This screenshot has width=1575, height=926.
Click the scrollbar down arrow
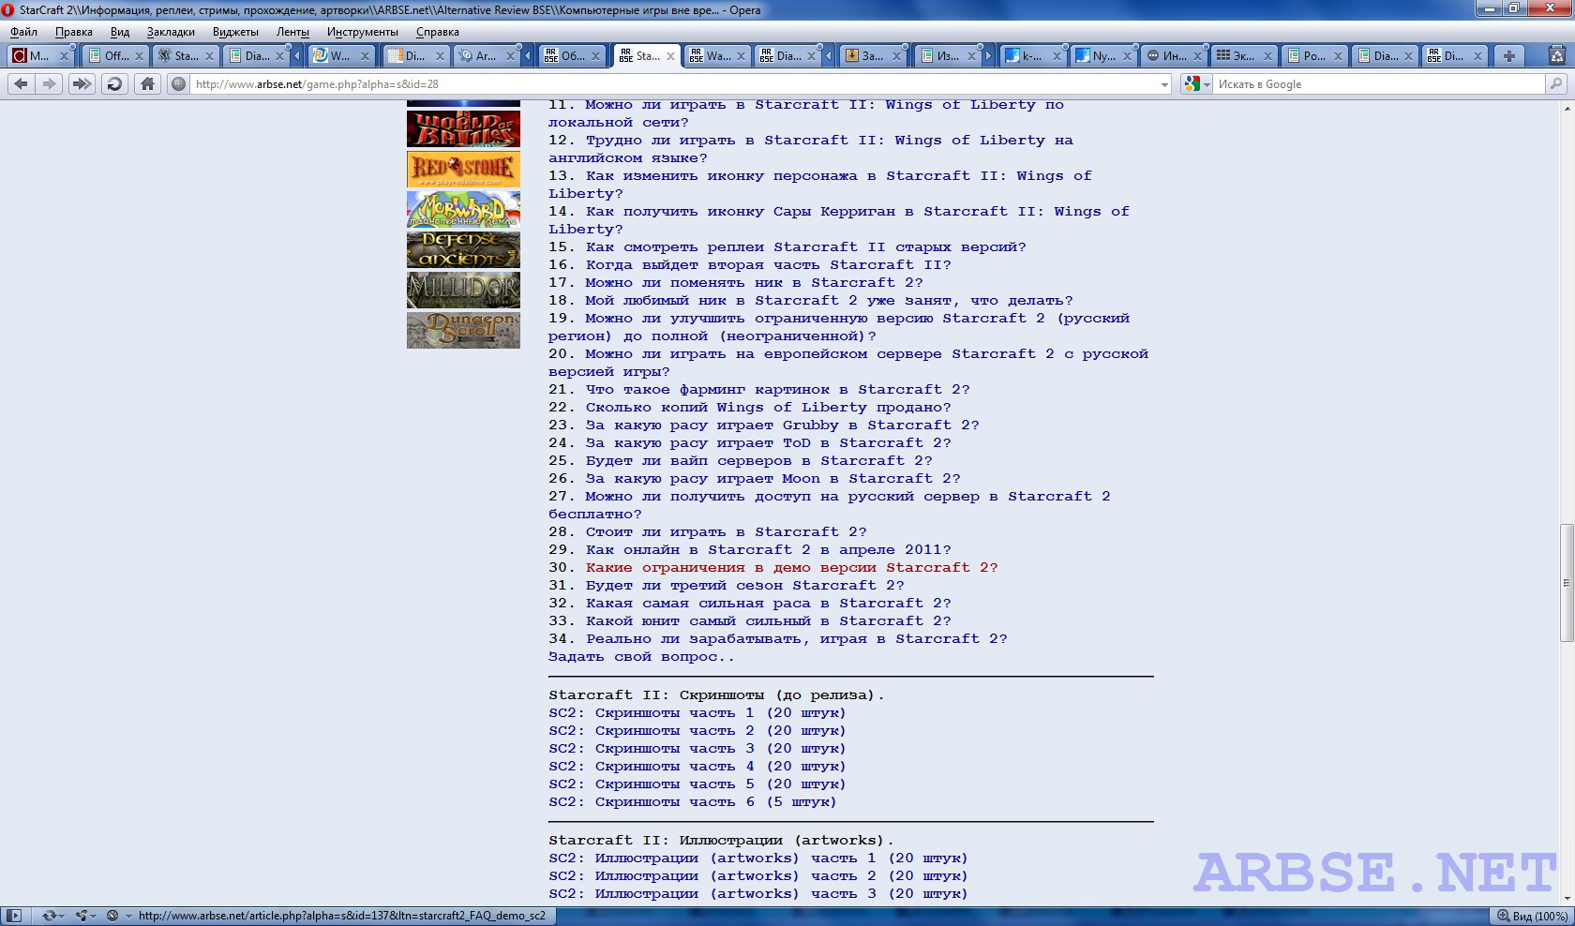pos(1567,899)
